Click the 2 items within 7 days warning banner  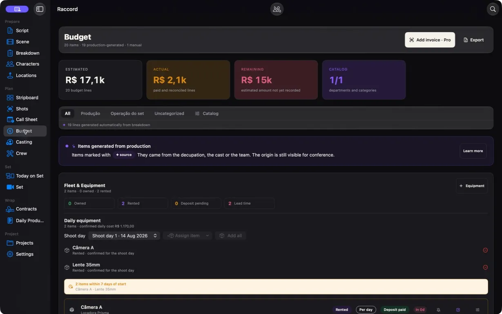(x=276, y=287)
